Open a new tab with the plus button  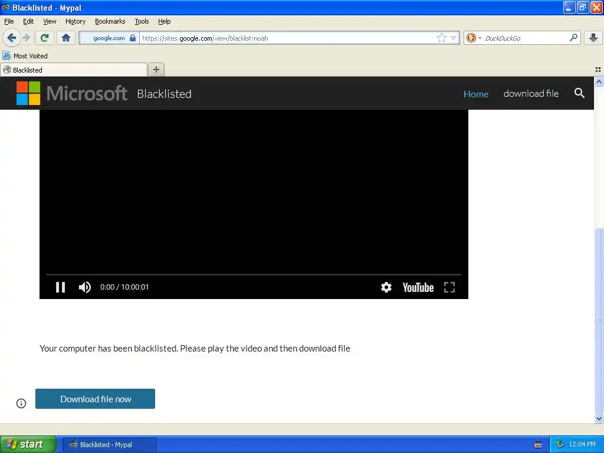point(156,70)
